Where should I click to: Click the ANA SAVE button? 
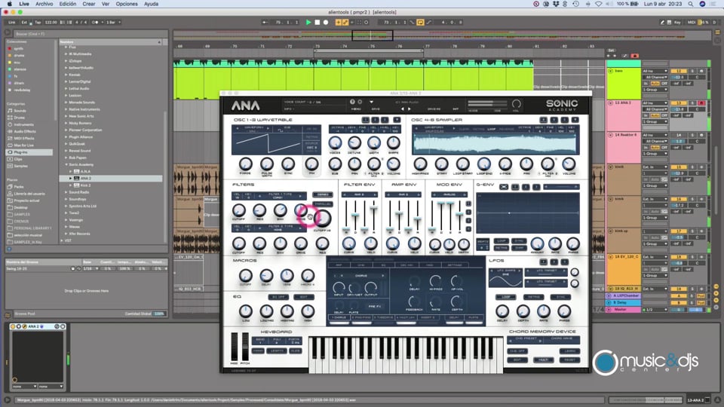[376, 109]
